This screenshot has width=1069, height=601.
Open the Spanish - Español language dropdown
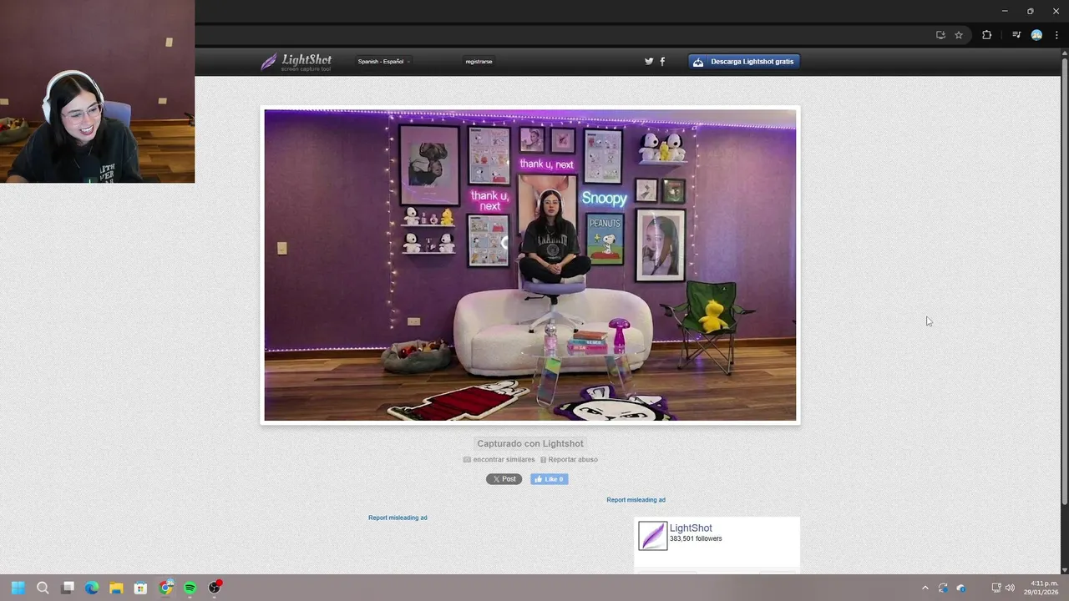click(383, 62)
